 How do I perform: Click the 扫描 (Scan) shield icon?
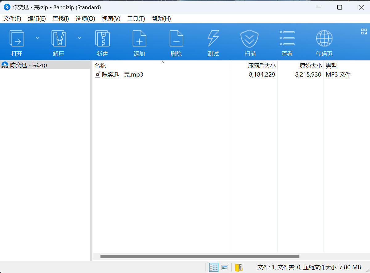click(249, 38)
